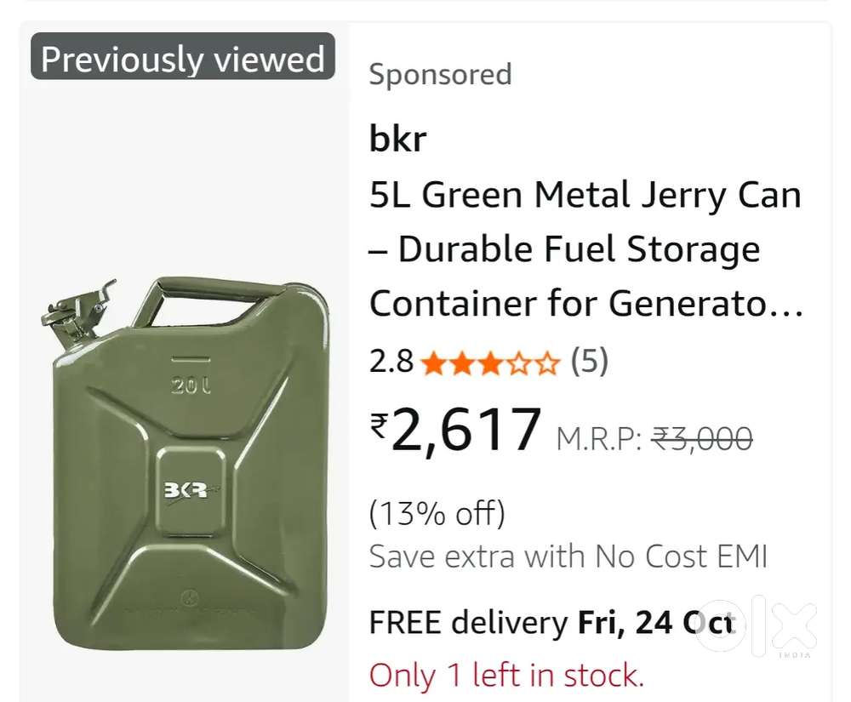The width and height of the screenshot is (851, 702).
Task: Click the struck-through ₹3,000 M.R.P.
Action: point(701,439)
